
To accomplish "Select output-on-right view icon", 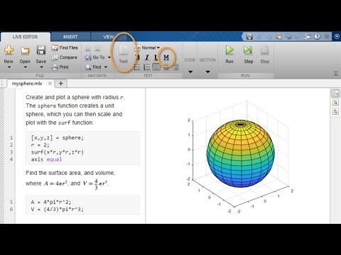I will [x=335, y=93].
